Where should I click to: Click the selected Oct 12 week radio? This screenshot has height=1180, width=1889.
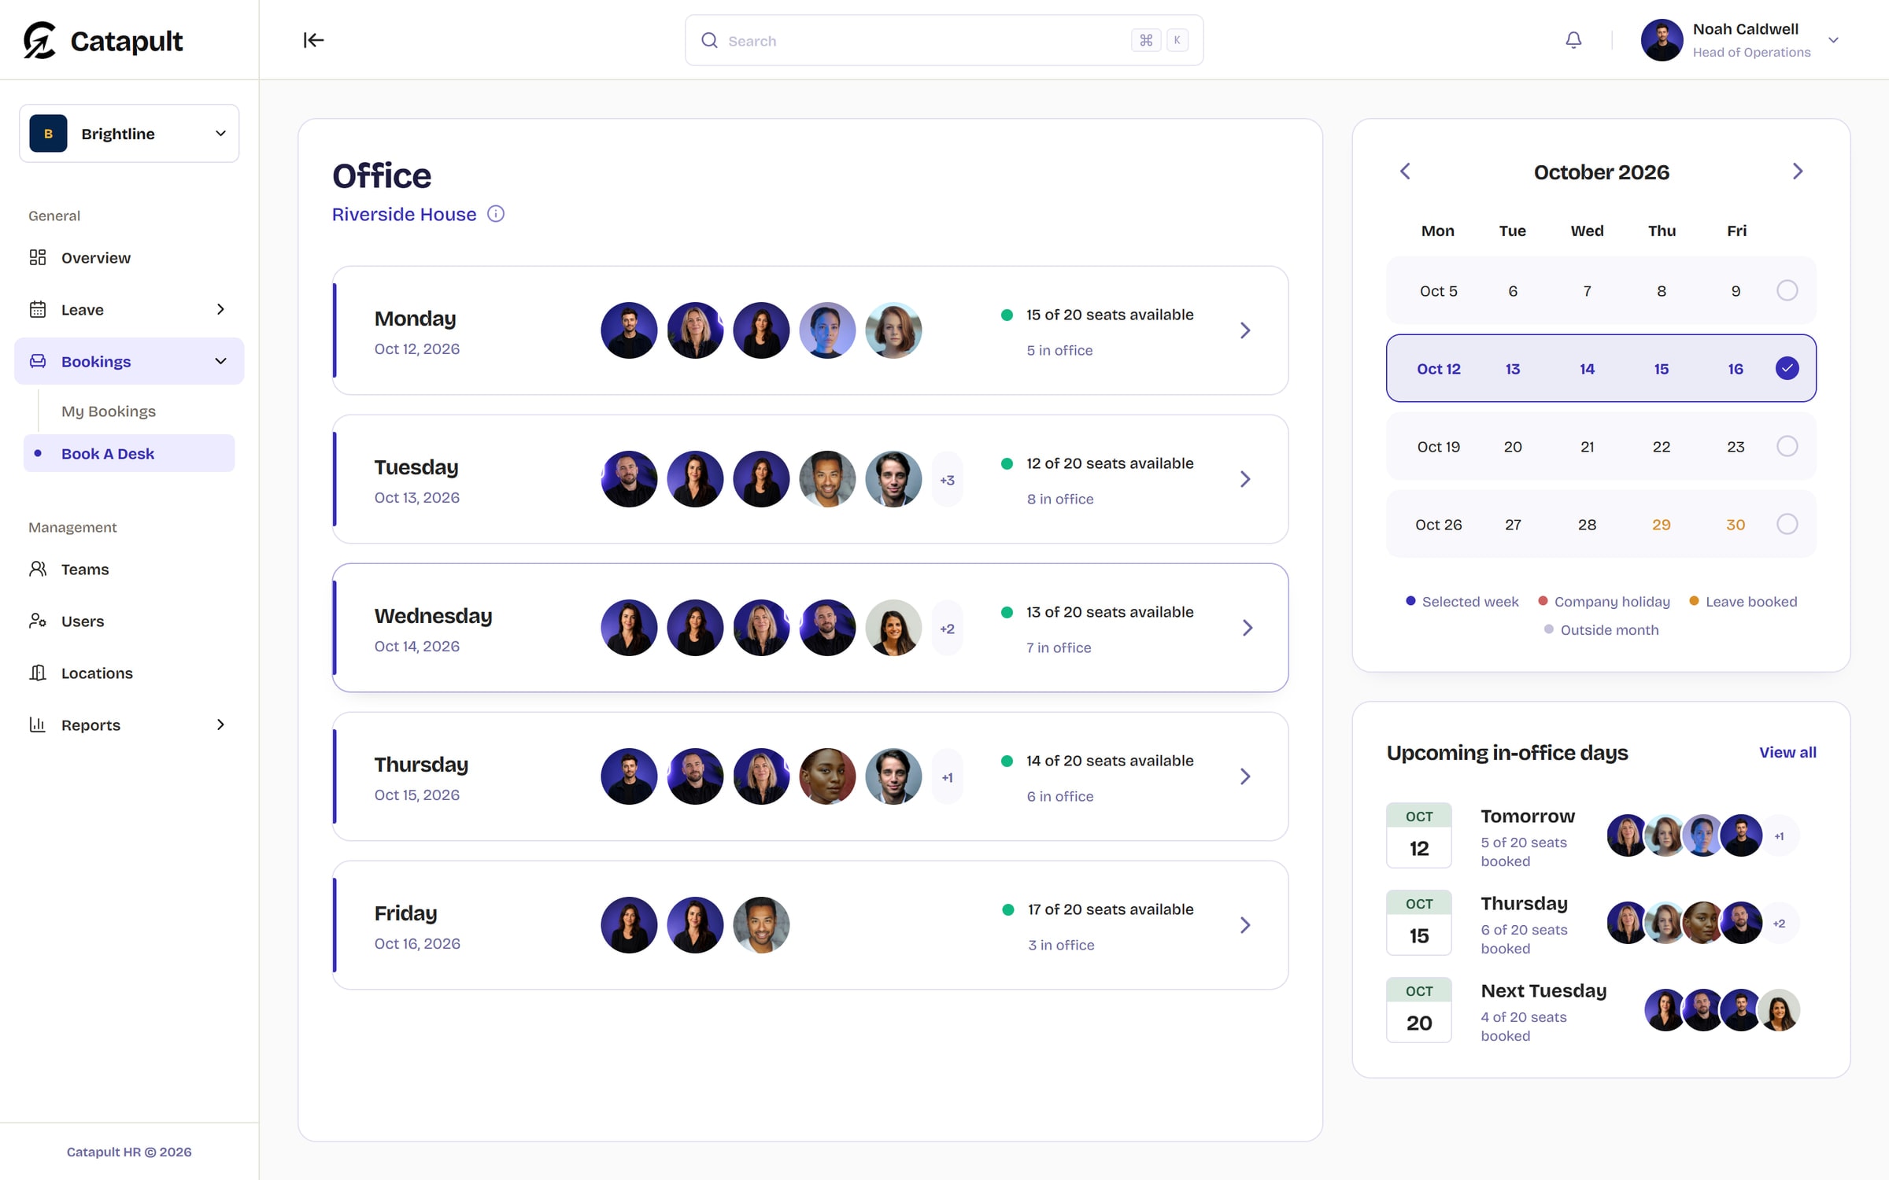tap(1787, 368)
